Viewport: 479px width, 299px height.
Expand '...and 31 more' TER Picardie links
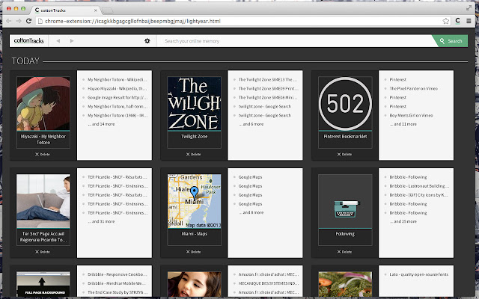point(102,221)
